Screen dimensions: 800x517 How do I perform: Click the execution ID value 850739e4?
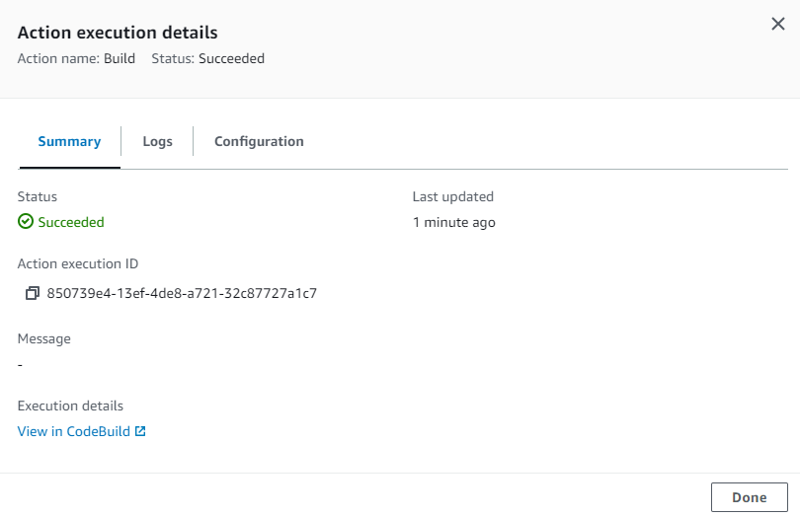(x=182, y=293)
